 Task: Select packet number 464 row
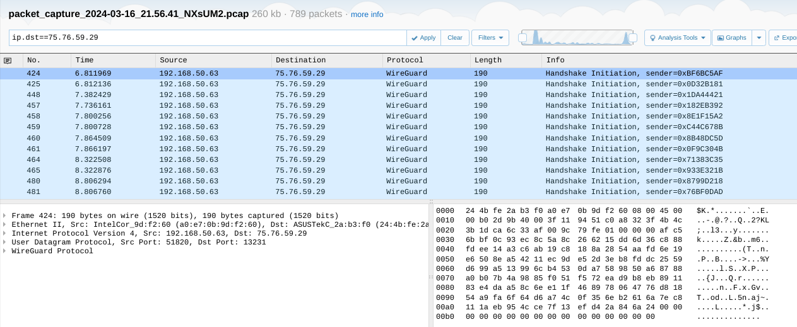coord(398,159)
